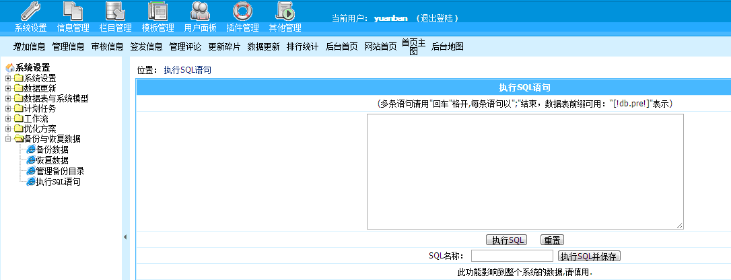Go to 后台首页 in submenu bar

(x=342, y=46)
